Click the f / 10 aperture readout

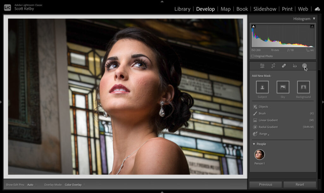[290, 50]
